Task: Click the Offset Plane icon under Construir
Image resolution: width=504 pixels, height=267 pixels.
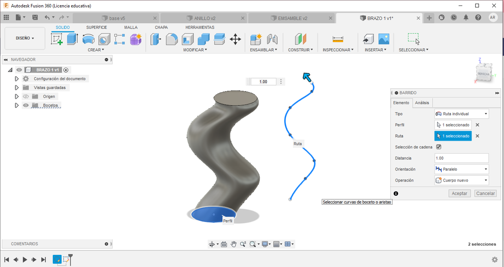Action: 300,39
